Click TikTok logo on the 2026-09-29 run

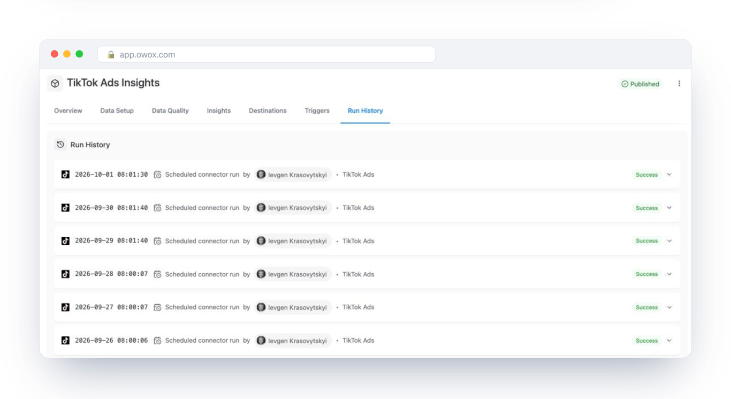pos(65,241)
